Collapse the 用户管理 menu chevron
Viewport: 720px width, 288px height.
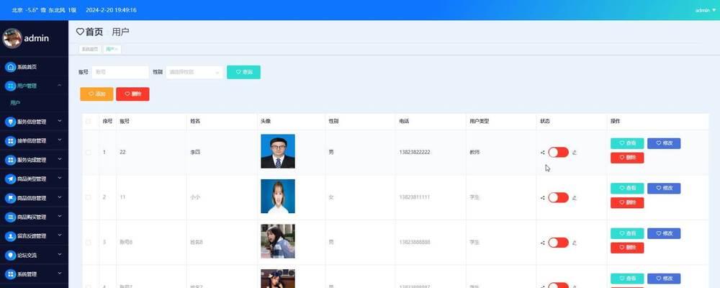click(x=59, y=86)
